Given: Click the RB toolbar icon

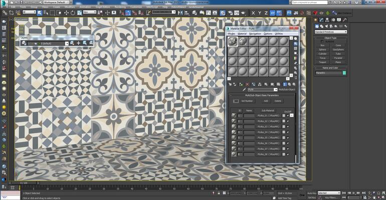Looking at the screenshot, I should tap(289, 13).
